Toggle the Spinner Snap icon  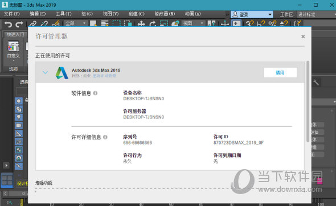point(284,23)
